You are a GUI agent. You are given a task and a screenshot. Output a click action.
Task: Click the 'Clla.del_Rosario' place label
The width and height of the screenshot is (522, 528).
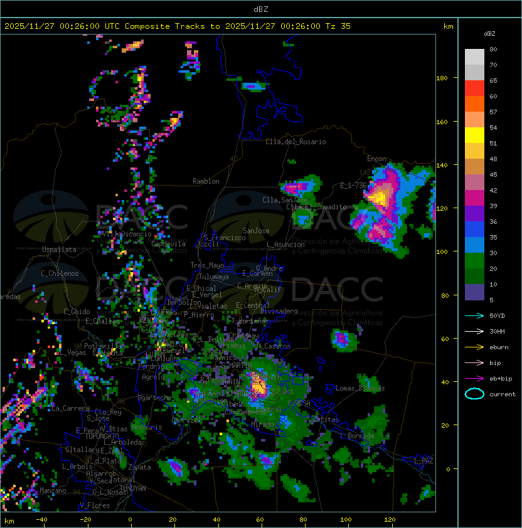point(296,142)
